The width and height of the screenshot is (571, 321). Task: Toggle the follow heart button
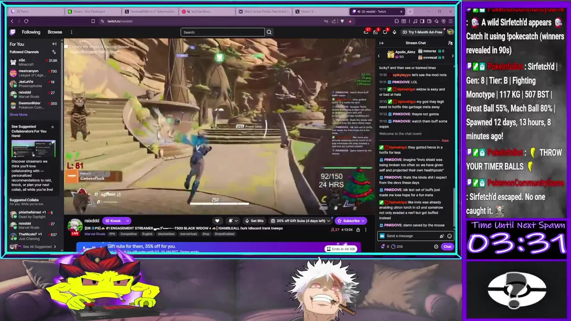(217, 221)
